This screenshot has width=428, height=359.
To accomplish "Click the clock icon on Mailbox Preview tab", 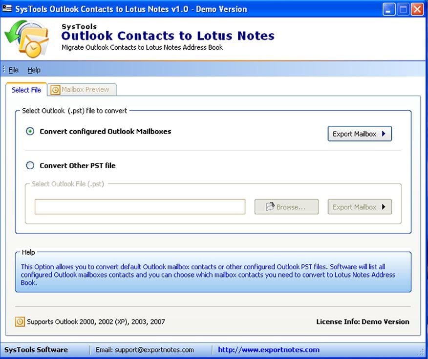I will [56, 90].
